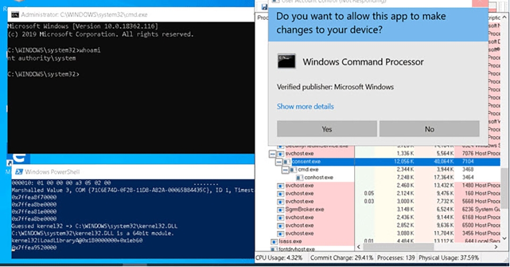Click the "whoami" command line in cmd window
Image resolution: width=510 pixels, height=267 pixels.
[54, 50]
